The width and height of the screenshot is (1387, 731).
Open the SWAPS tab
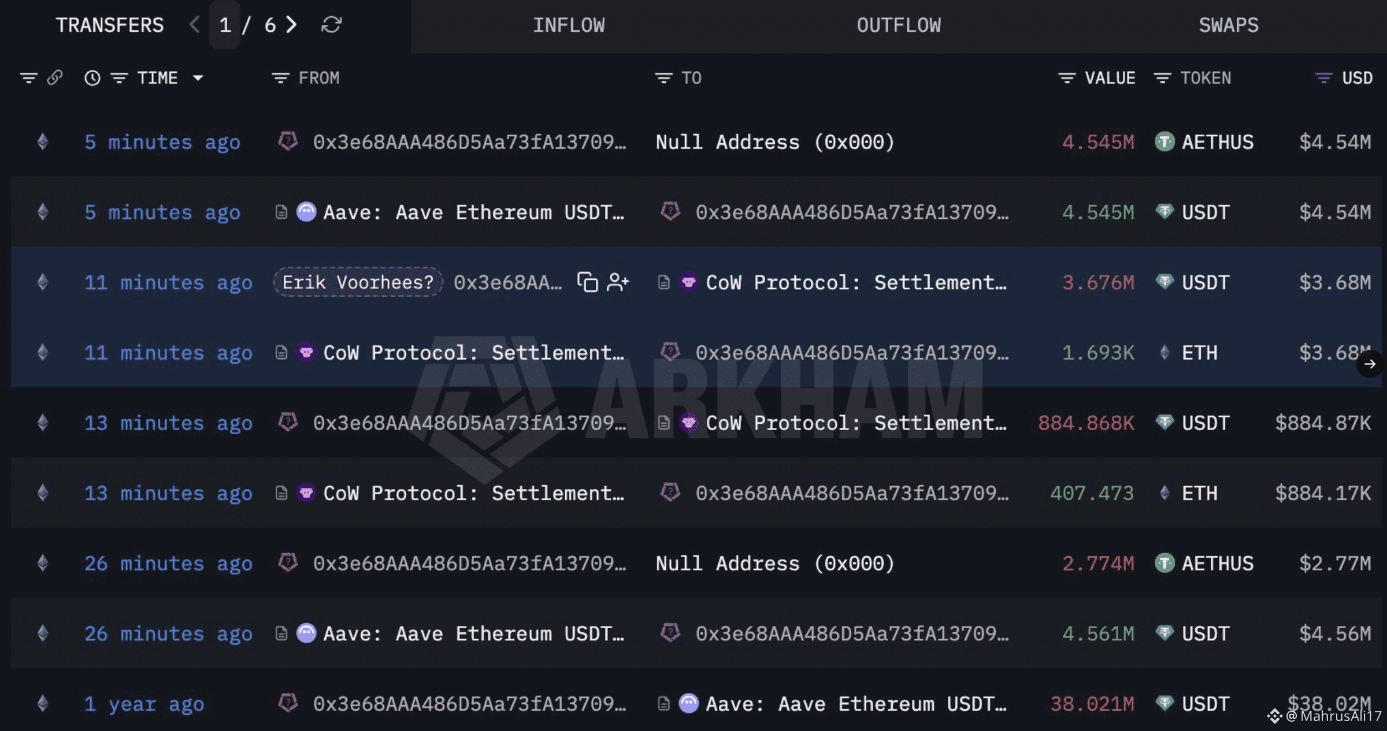(x=1227, y=25)
